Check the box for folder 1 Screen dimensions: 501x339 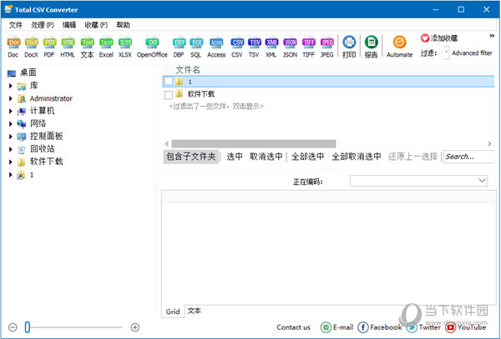(169, 82)
